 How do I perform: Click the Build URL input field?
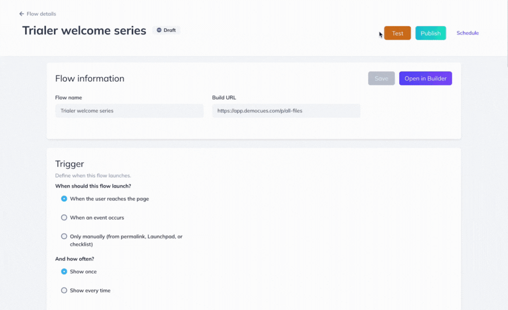[x=286, y=111]
